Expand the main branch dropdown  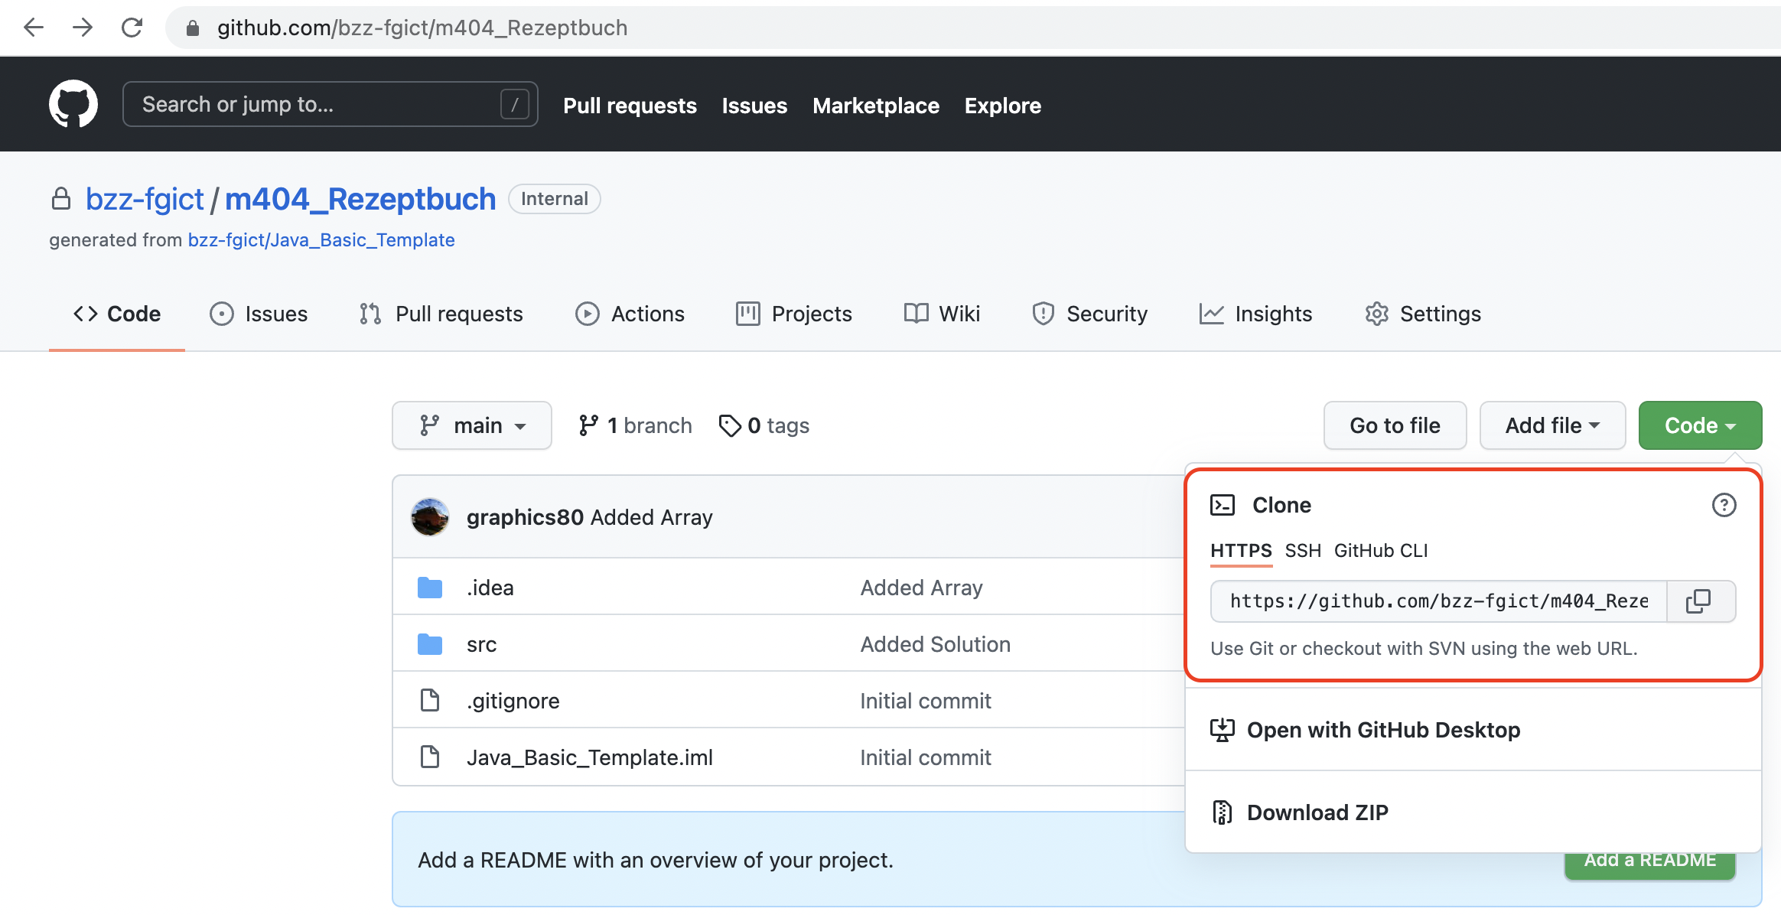tap(472, 425)
